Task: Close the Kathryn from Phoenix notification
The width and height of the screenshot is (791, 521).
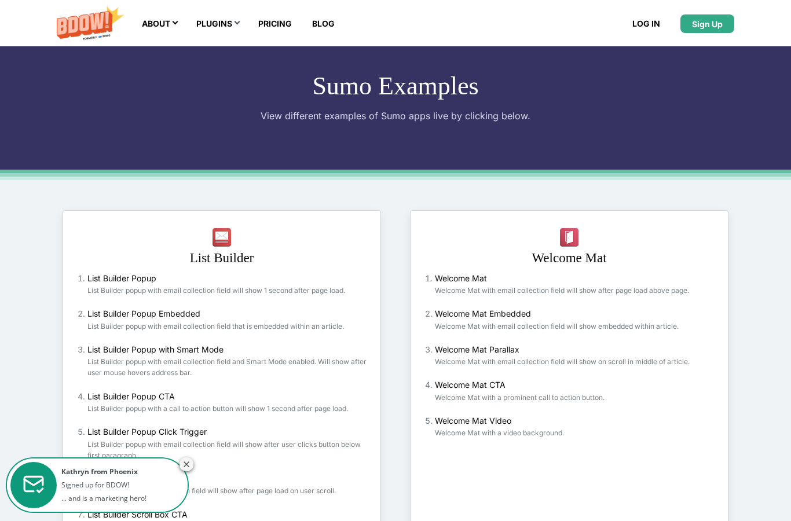Action: point(186,464)
